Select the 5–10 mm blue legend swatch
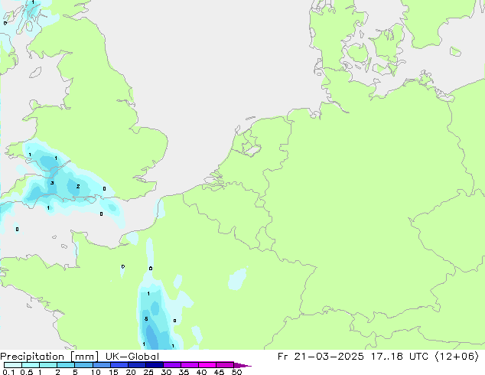Screen dimensions: 485x375 coord(83,365)
